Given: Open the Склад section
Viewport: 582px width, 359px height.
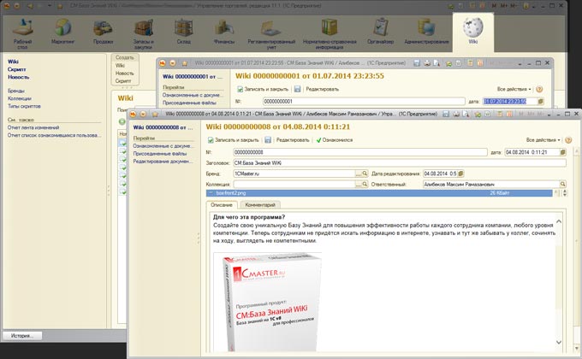Looking at the screenshot, I should click(184, 32).
